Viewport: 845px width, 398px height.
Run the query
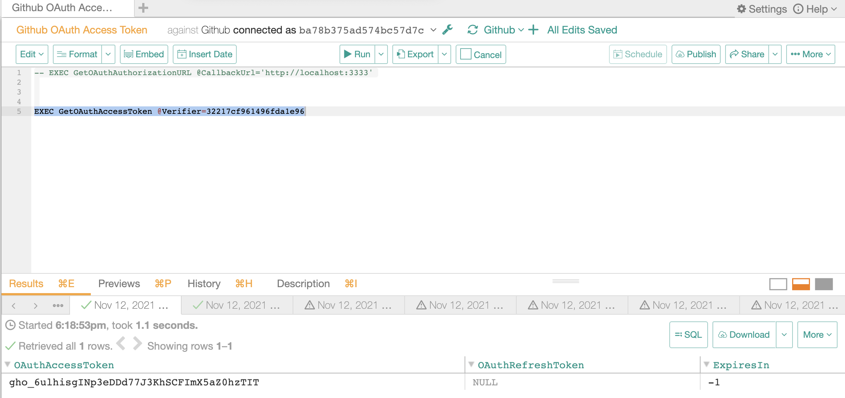click(357, 54)
